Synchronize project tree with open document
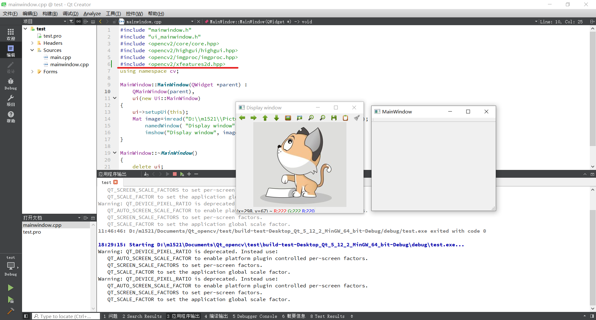The image size is (596, 320). pyautogui.click(x=79, y=21)
